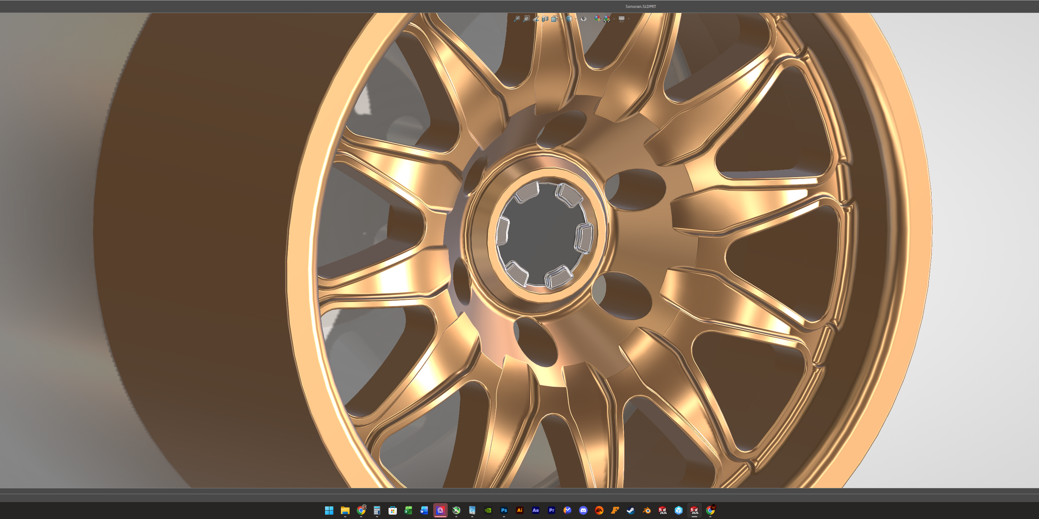Toggle the Hide/Show Items eye

point(584,19)
